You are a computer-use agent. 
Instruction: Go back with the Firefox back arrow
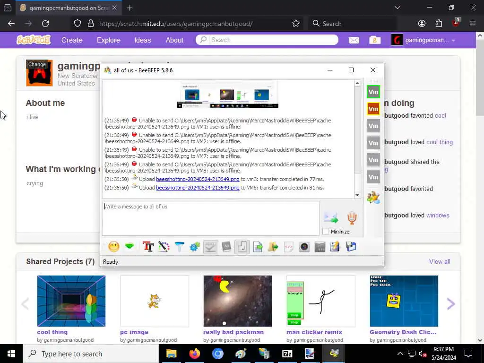coord(11,24)
